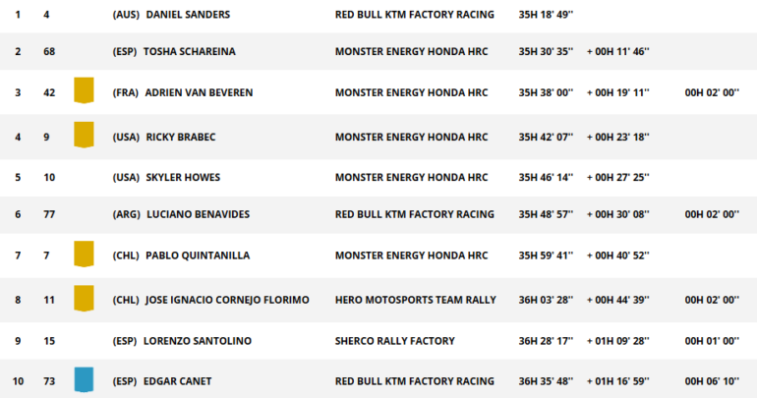Click bib number 68
The height and width of the screenshot is (398, 757).
click(x=49, y=51)
